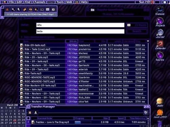Sort results by the Bitrate column header
170x127 pixels.
pyautogui.click(x=72, y=41)
